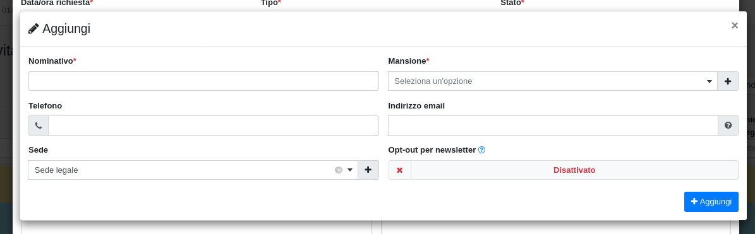The image size is (755, 234).
Task: Click the Sede dropdown caret arrow
Action: point(350,170)
